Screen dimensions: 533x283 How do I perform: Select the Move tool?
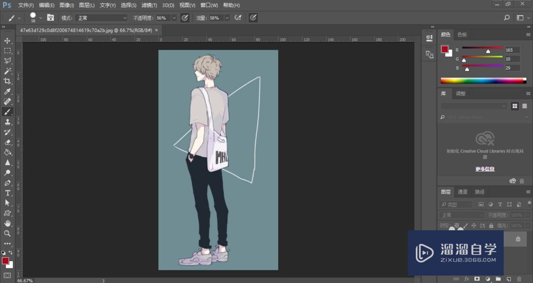7,41
